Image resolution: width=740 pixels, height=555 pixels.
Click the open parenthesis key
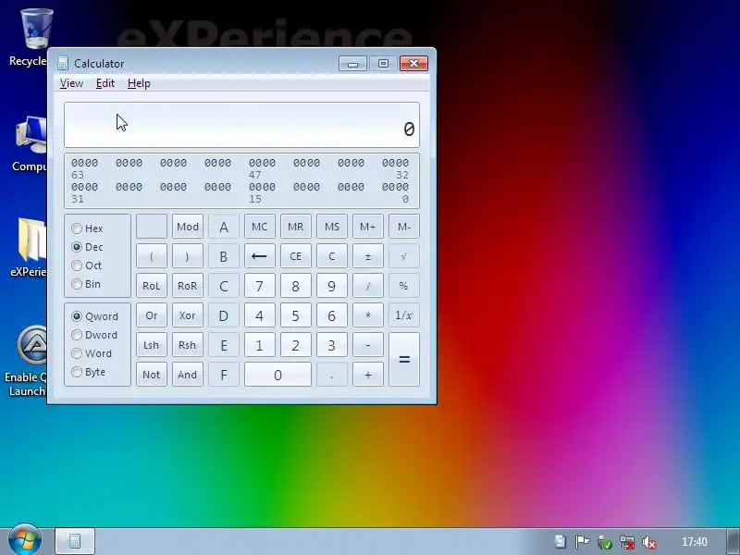[x=152, y=256]
